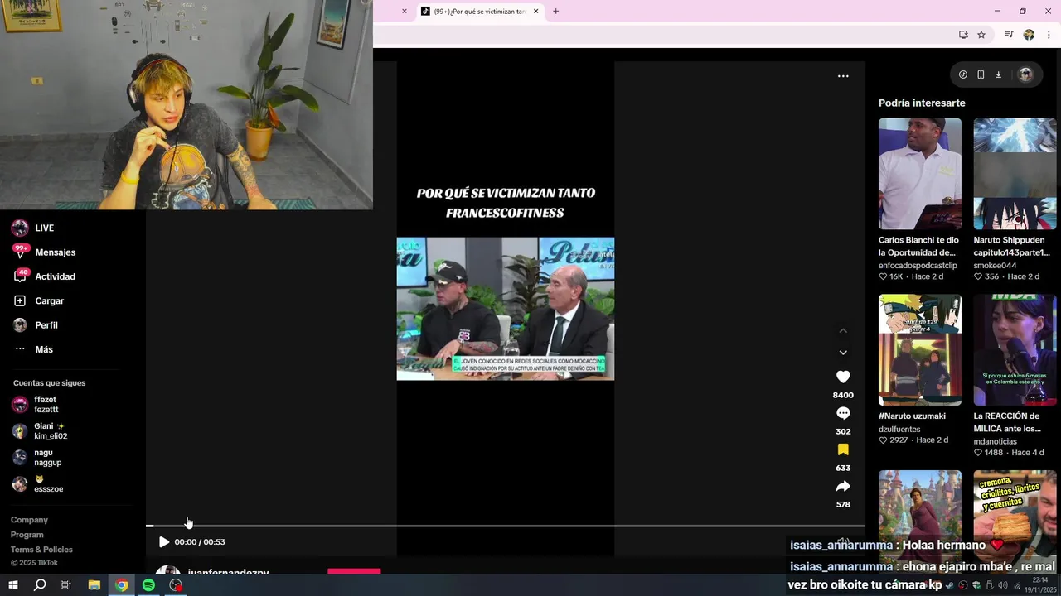Open Chrome three-dot menu

tap(1049, 35)
